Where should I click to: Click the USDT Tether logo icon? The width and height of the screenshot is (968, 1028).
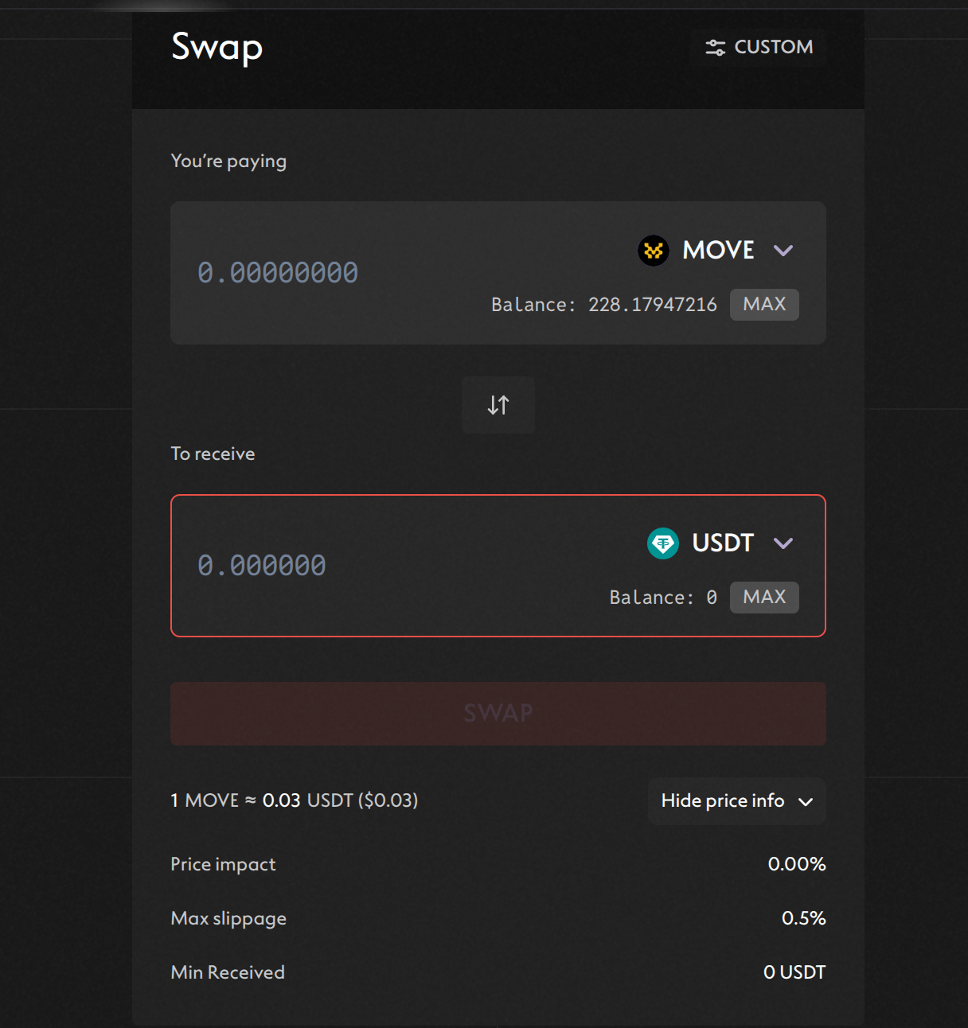[663, 543]
